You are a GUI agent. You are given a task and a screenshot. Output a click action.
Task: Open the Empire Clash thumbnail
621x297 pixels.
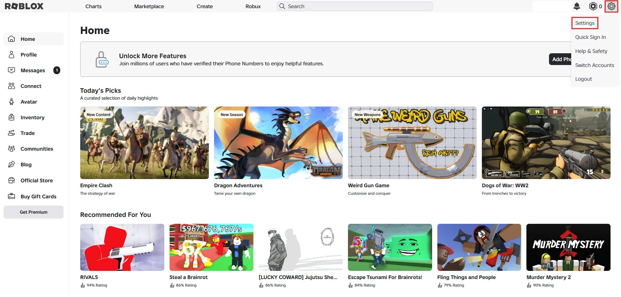point(144,143)
